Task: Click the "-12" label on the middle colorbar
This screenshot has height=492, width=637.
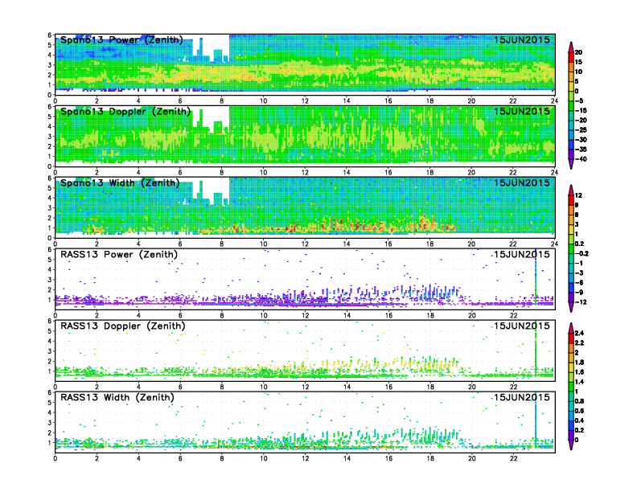Action: point(581,302)
